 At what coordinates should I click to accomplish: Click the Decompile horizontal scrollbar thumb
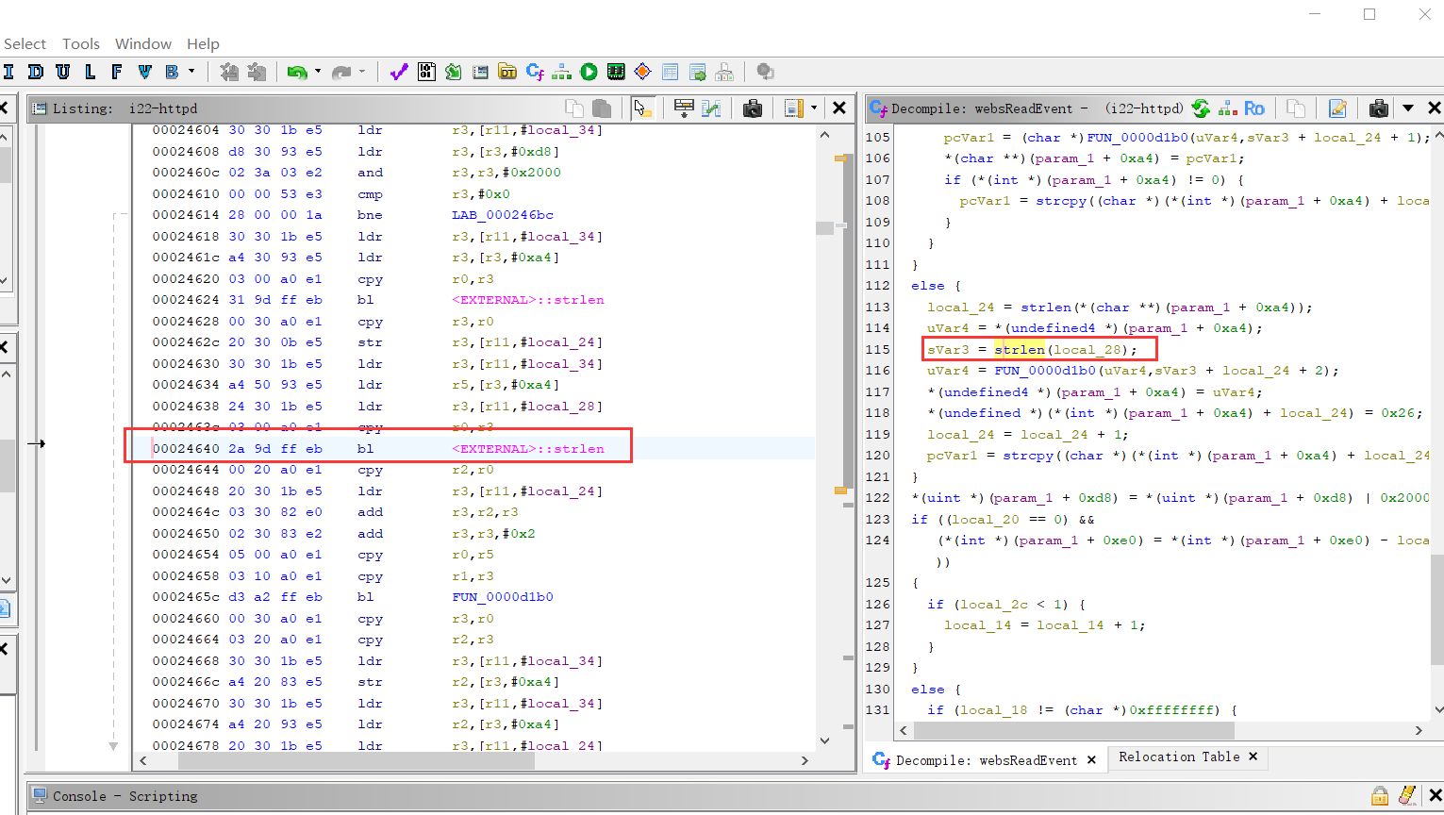(x=1072, y=730)
